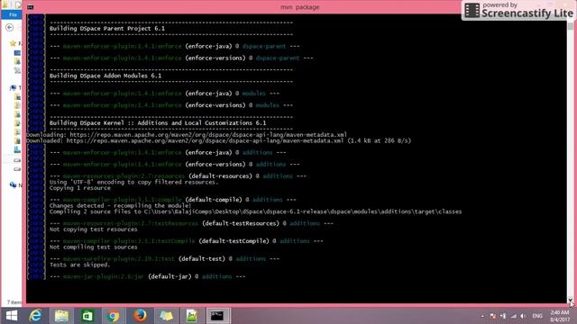Click the 'Downloading:' maven-metadata.xml line
This screenshot has height=324, width=577.
click(187, 135)
